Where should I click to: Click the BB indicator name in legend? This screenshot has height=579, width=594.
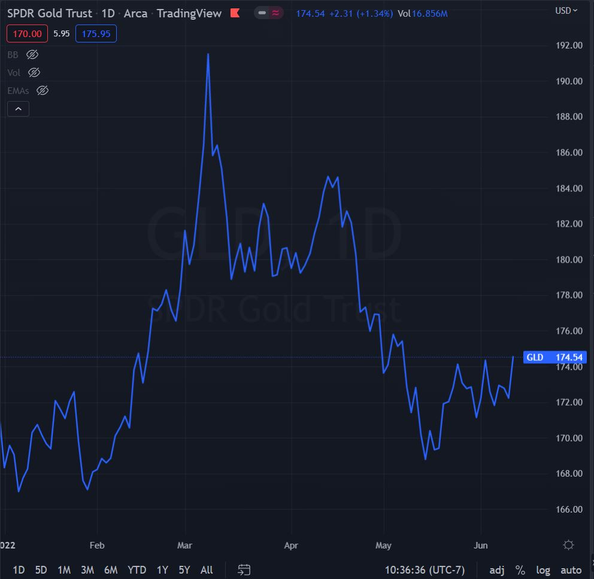pos(13,55)
